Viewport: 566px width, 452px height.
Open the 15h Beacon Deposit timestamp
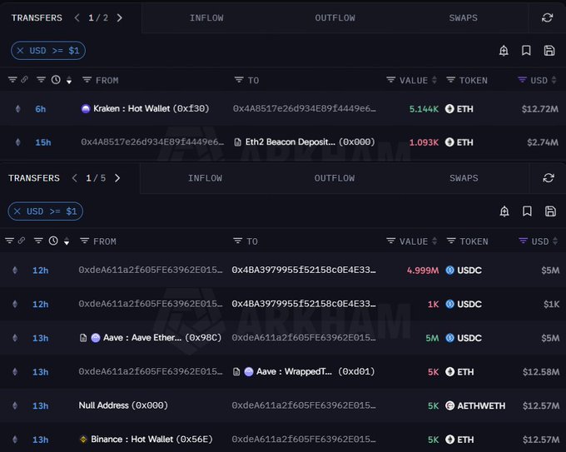(x=43, y=142)
